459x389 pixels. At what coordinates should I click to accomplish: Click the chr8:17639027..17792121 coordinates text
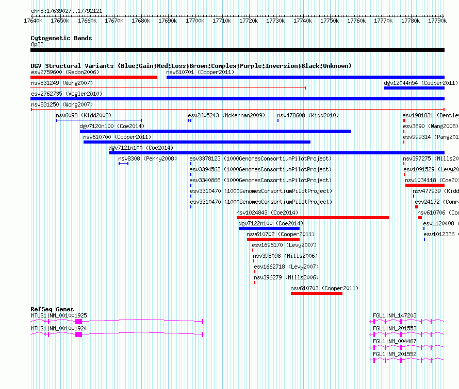pos(67,11)
